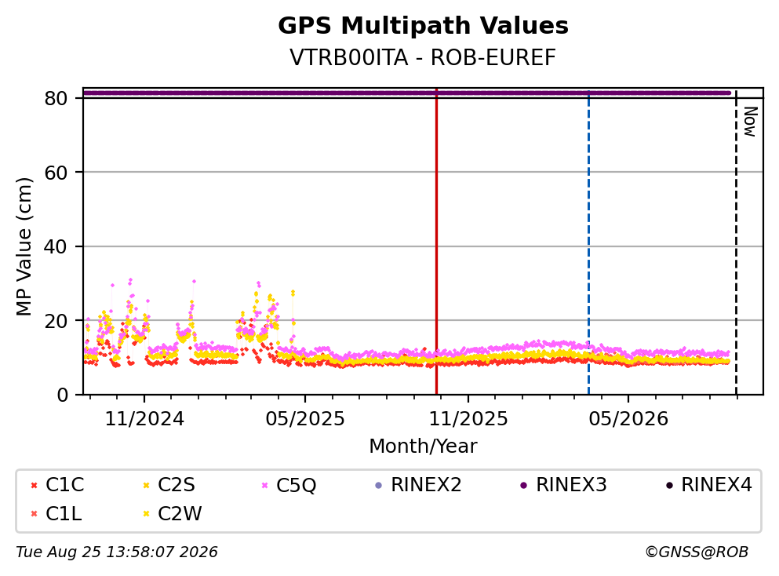Viewport: 779px width, 576px height.
Task: Click the black dashed Now line
Action: coord(736,242)
